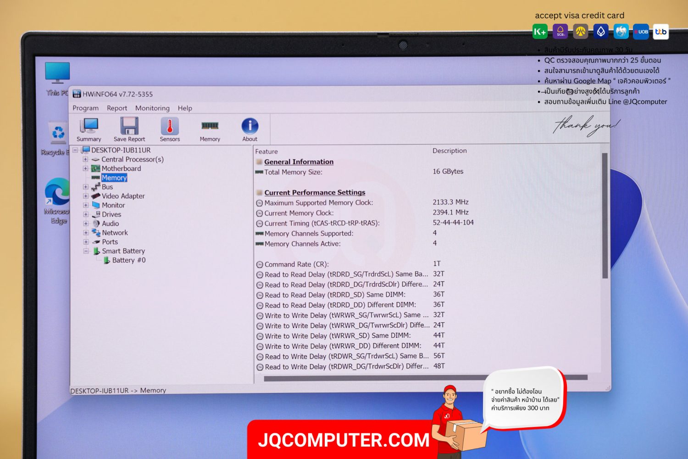Select the Video Adapter tree label
This screenshot has height=459, width=688.
pyautogui.click(x=123, y=196)
